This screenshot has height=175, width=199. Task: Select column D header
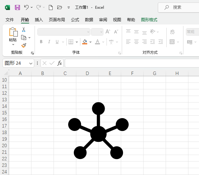87,73
